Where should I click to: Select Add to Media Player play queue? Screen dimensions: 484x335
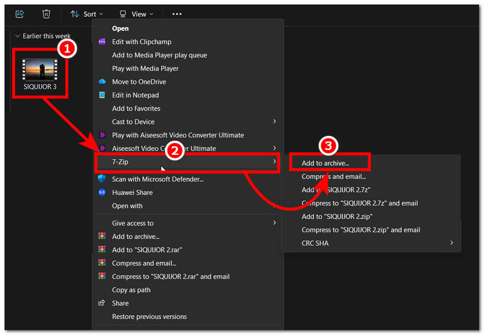[x=160, y=55]
